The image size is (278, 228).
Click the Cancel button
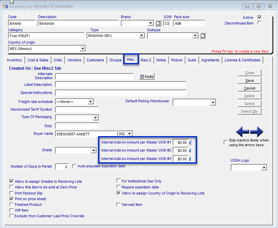(x=249, y=88)
